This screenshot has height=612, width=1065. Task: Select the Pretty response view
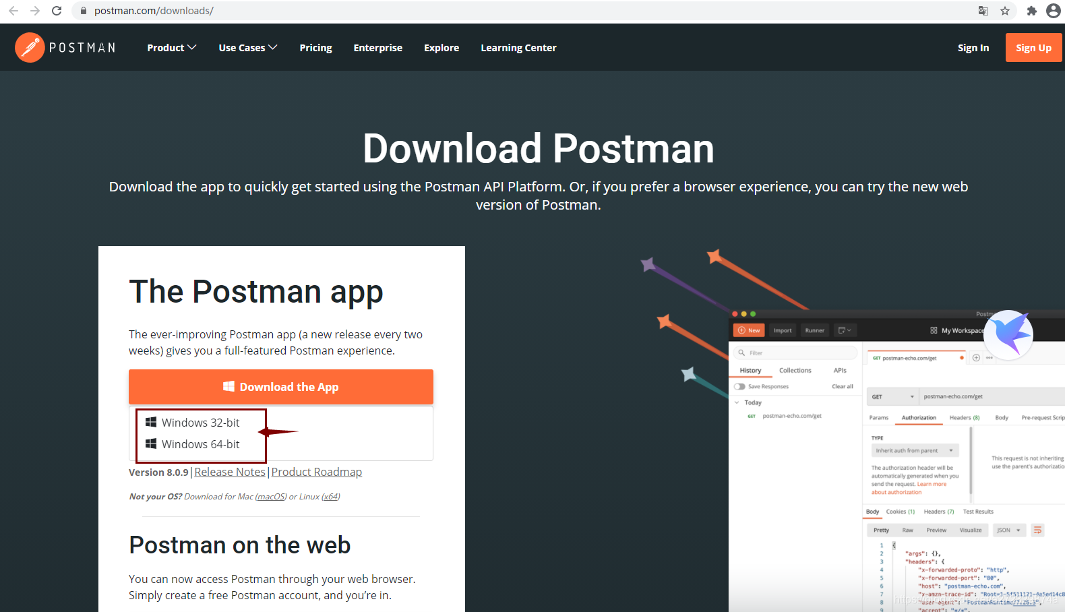click(881, 530)
